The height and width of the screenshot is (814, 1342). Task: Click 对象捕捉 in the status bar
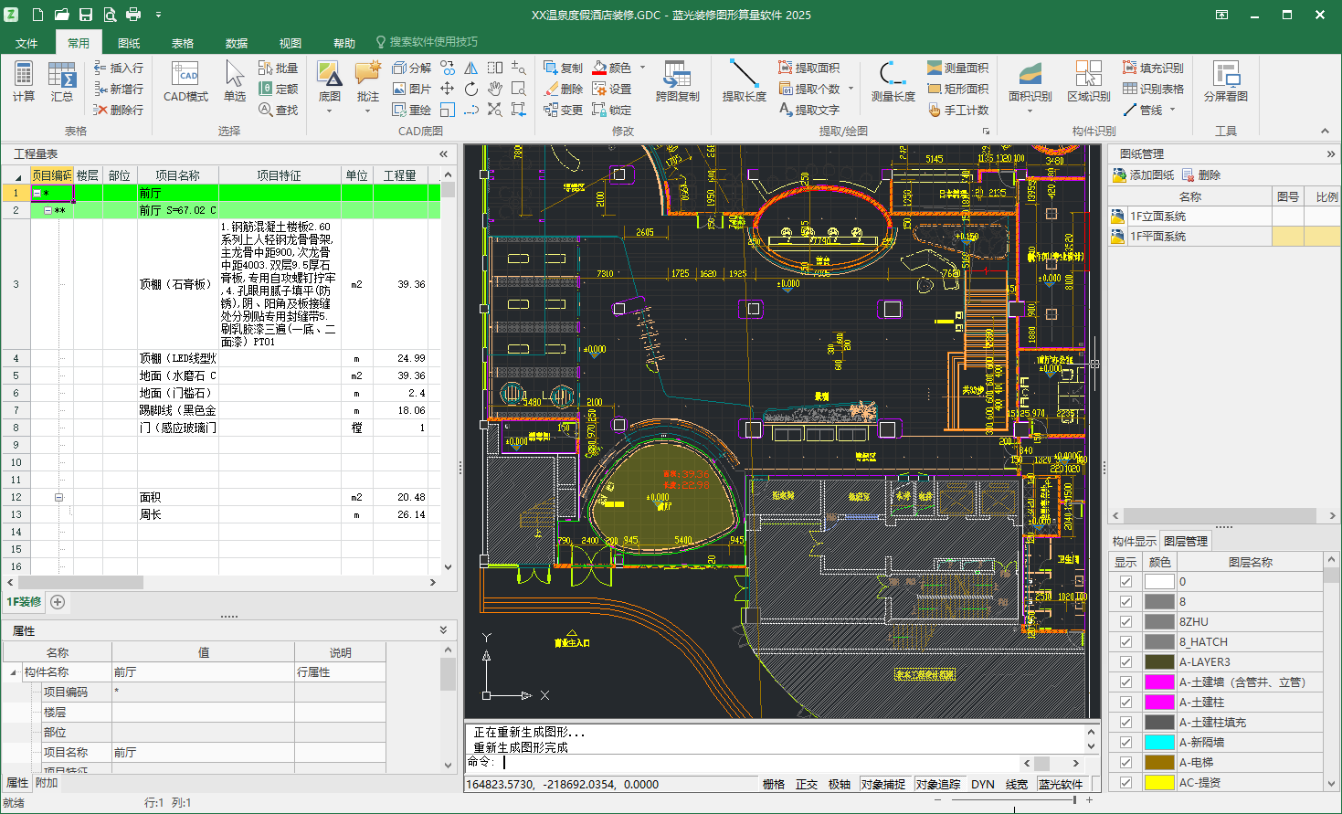(x=885, y=784)
